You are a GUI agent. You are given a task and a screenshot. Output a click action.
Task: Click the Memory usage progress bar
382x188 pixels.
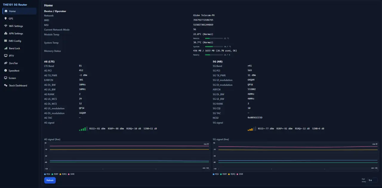214,55
